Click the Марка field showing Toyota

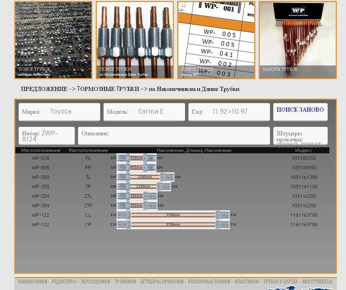pyautogui.click(x=59, y=112)
